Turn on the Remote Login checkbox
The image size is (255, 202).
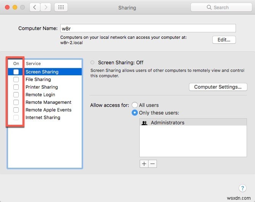pyautogui.click(x=16, y=95)
